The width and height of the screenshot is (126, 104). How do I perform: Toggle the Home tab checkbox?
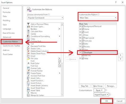(x=83, y=29)
